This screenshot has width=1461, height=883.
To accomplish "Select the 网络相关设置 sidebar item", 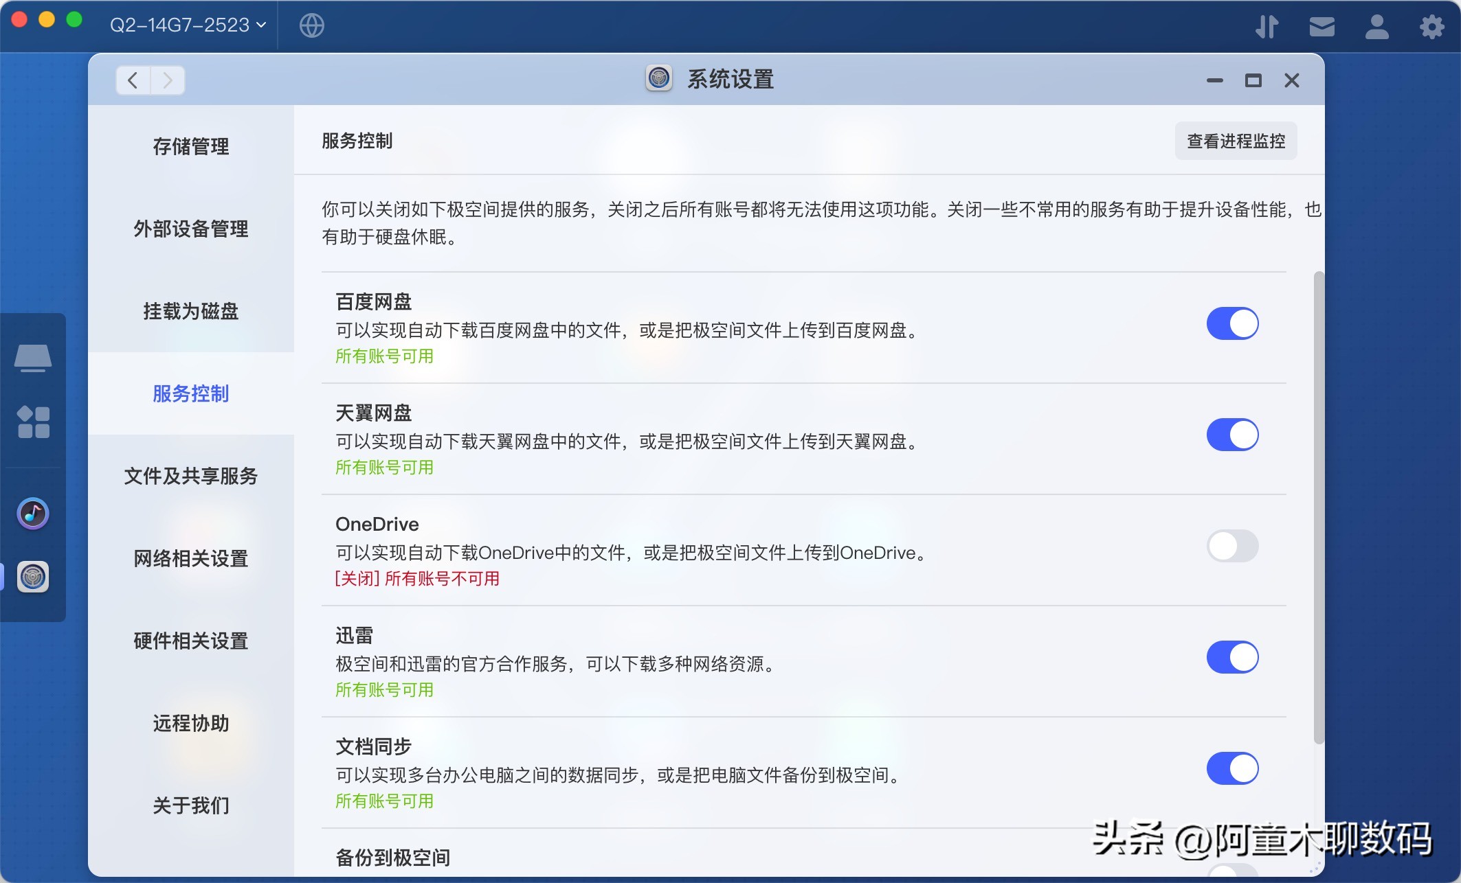I will tap(191, 559).
